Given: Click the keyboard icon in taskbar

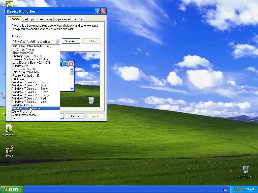Looking at the screenshot, I should tap(225, 189).
